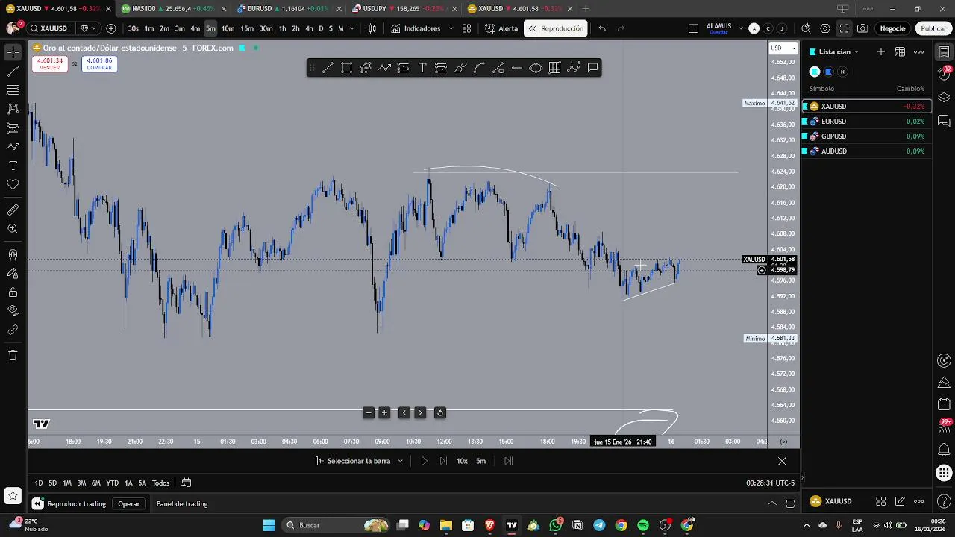Add a symbol to the watchlist
This screenshot has height=537, width=955.
pyautogui.click(x=881, y=51)
